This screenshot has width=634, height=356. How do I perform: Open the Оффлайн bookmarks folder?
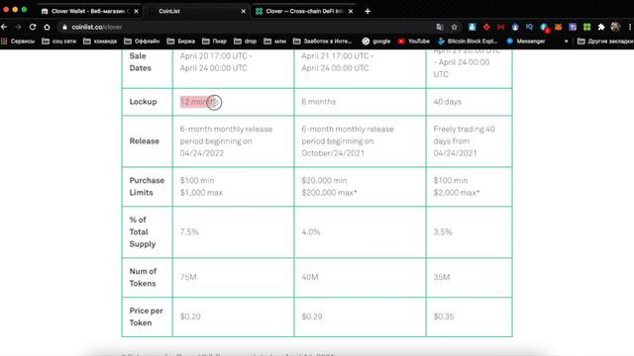142,42
